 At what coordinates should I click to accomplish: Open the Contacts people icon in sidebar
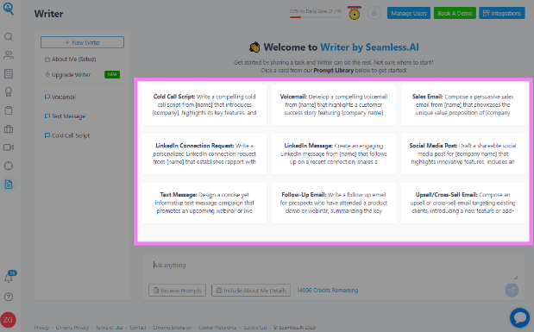(9, 55)
